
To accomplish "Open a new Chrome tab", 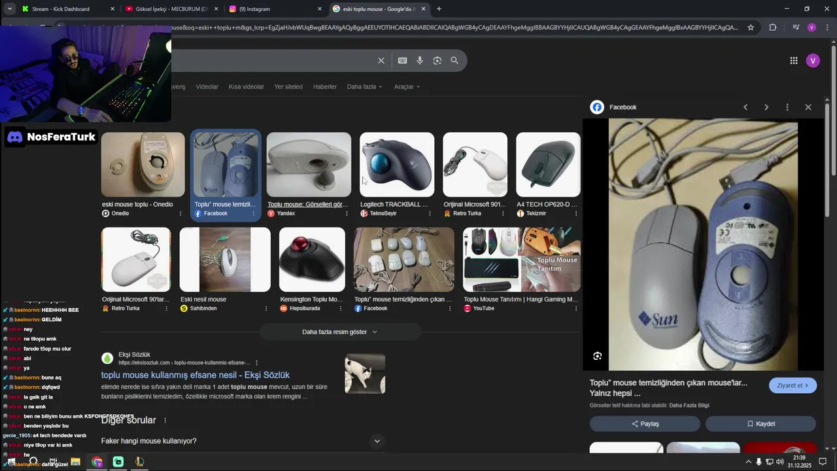I will pos(439,9).
